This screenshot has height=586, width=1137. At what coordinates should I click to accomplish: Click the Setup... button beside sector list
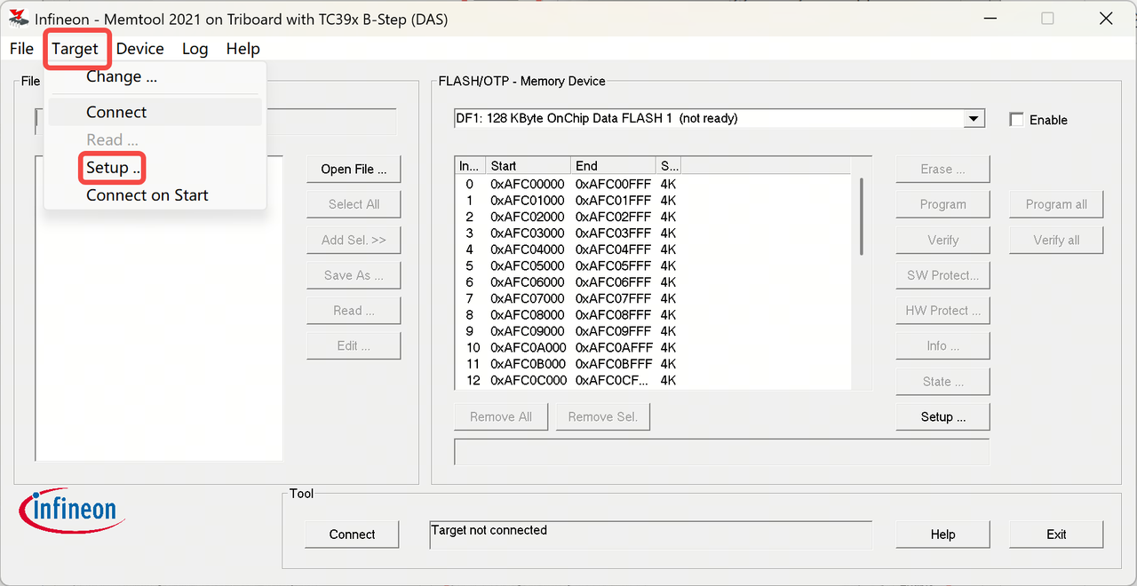tap(942, 417)
